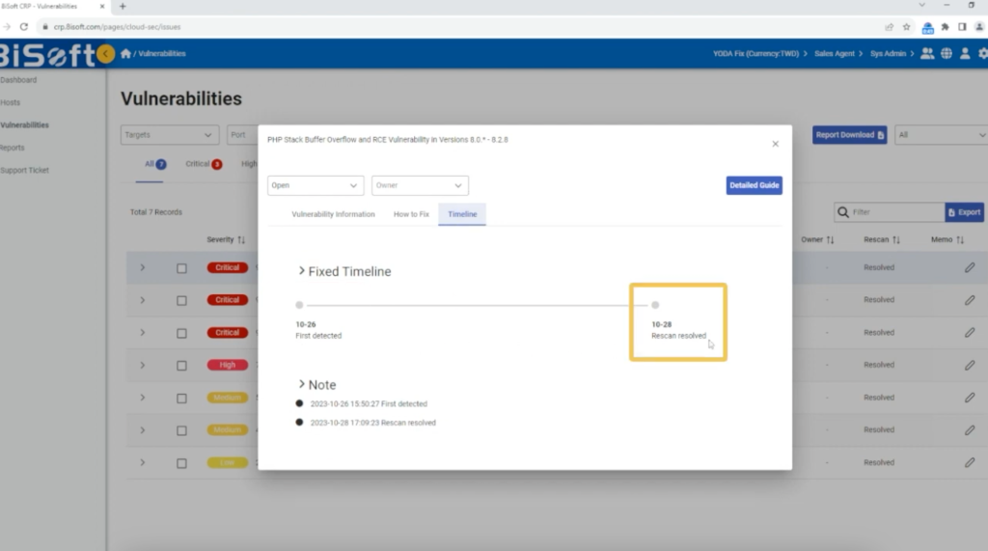Click the browser address bar URL
The image size is (988, 551).
117,27
